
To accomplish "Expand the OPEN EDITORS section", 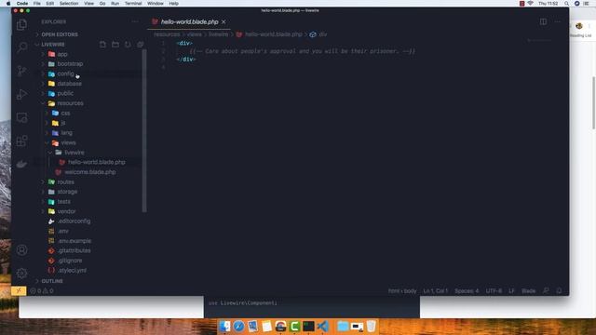I will [x=60, y=34].
